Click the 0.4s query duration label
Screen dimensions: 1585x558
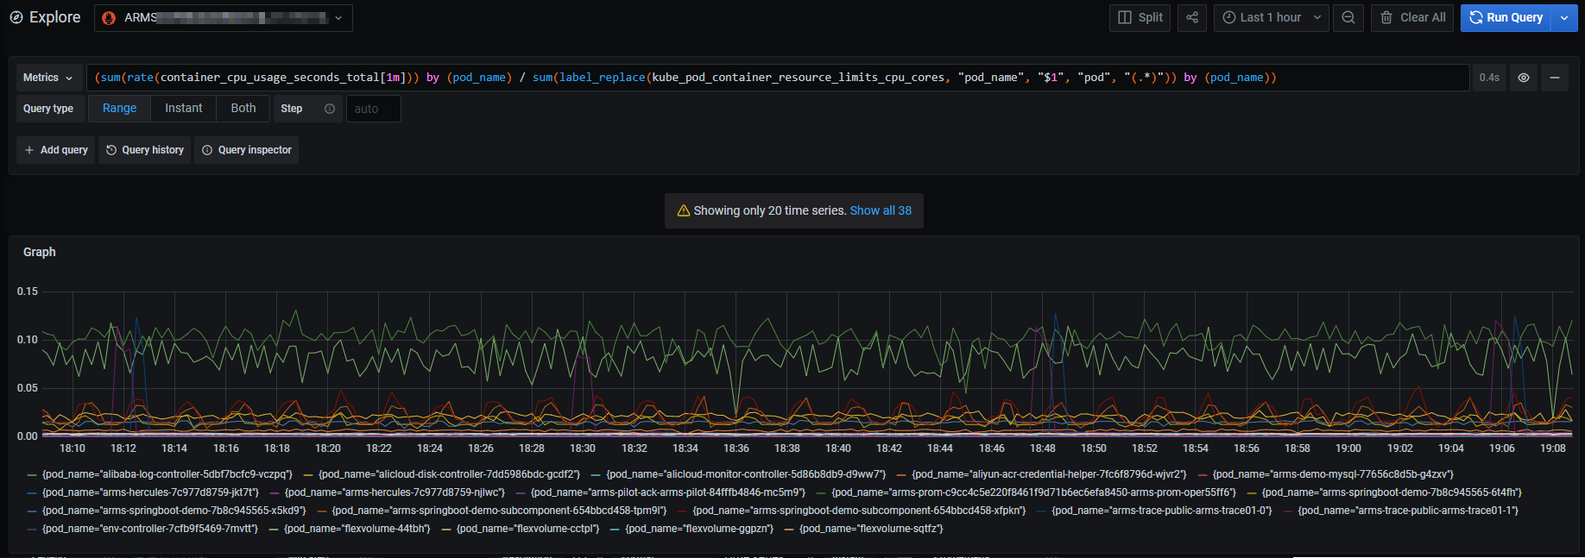tap(1489, 78)
